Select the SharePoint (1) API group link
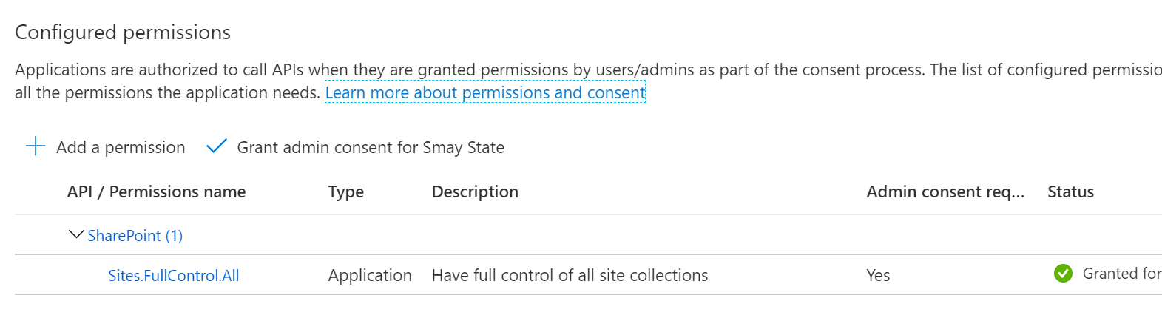The image size is (1162, 318). [135, 235]
